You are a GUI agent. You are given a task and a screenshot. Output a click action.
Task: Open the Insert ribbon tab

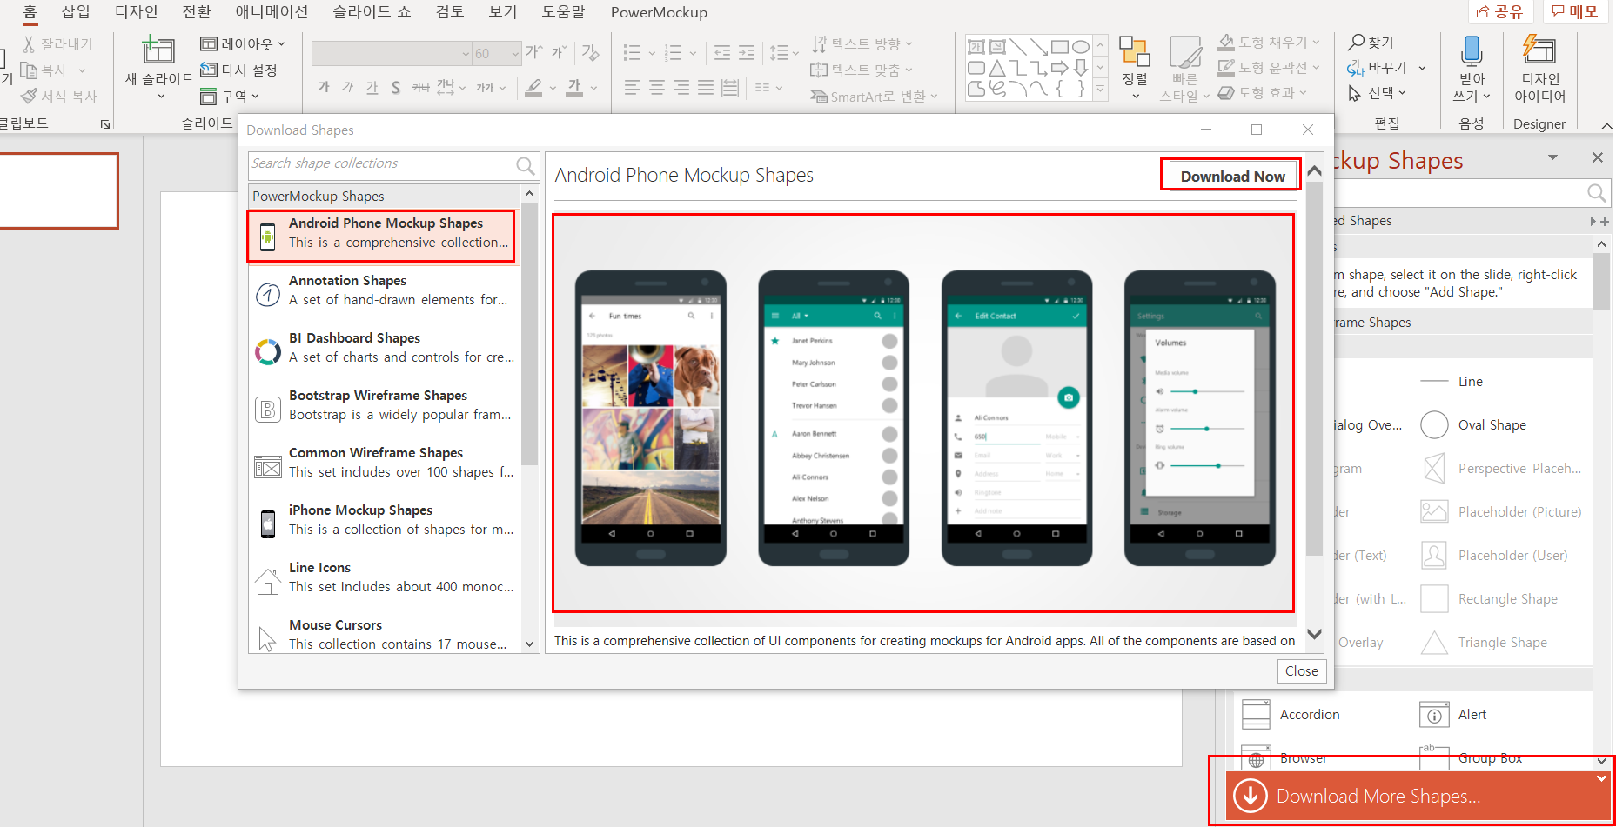pos(76,12)
